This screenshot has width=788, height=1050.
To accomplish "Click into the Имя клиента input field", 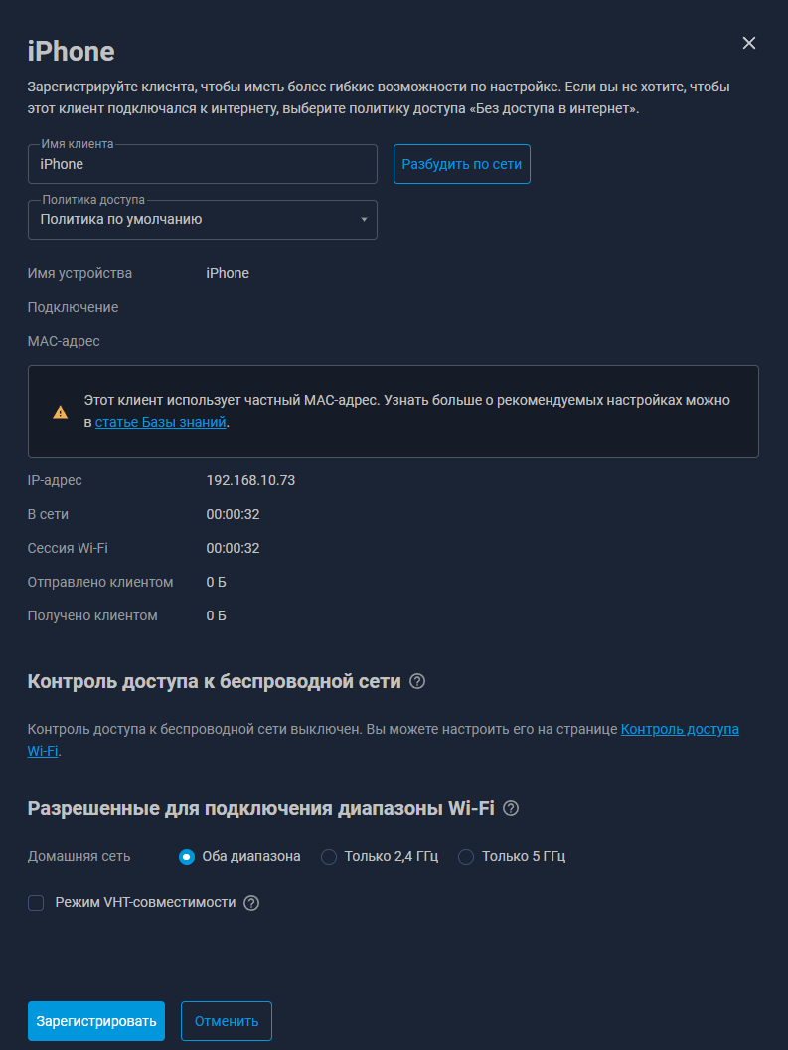I will pos(202,164).
